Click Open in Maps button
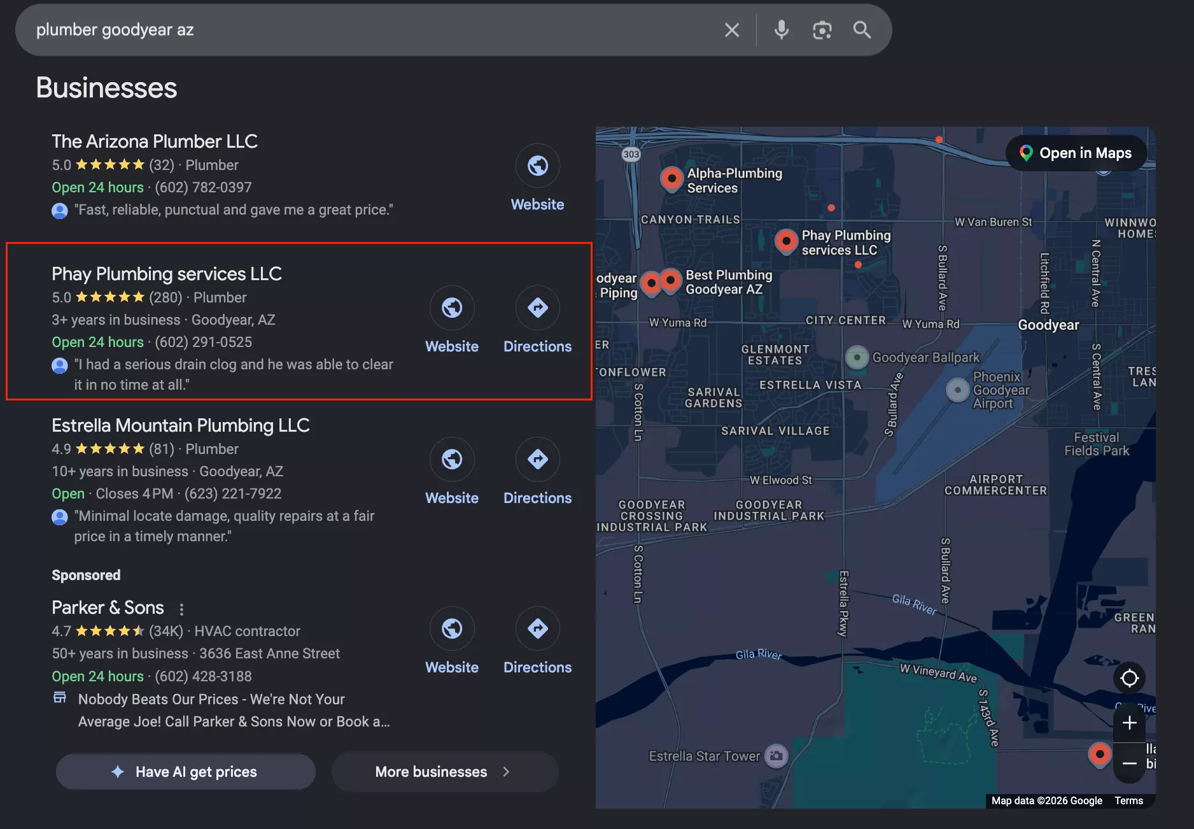The image size is (1194, 829). click(1076, 153)
